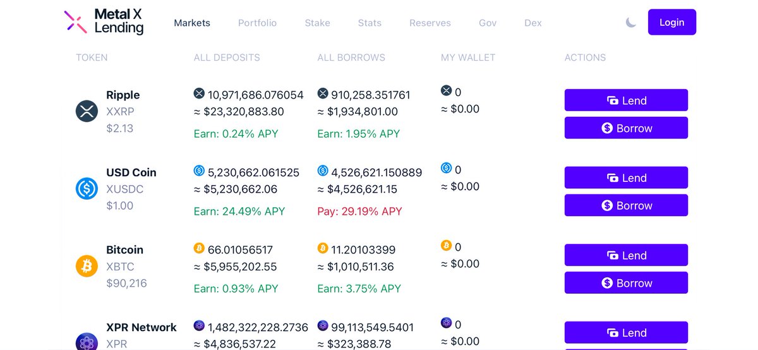758x350 pixels.
Task: Click the small XRP icon beside 10,971,686.076054
Action: pos(199,94)
